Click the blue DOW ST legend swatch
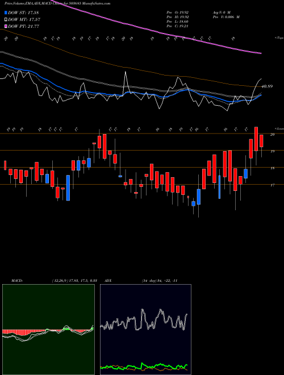 coord(6,13)
